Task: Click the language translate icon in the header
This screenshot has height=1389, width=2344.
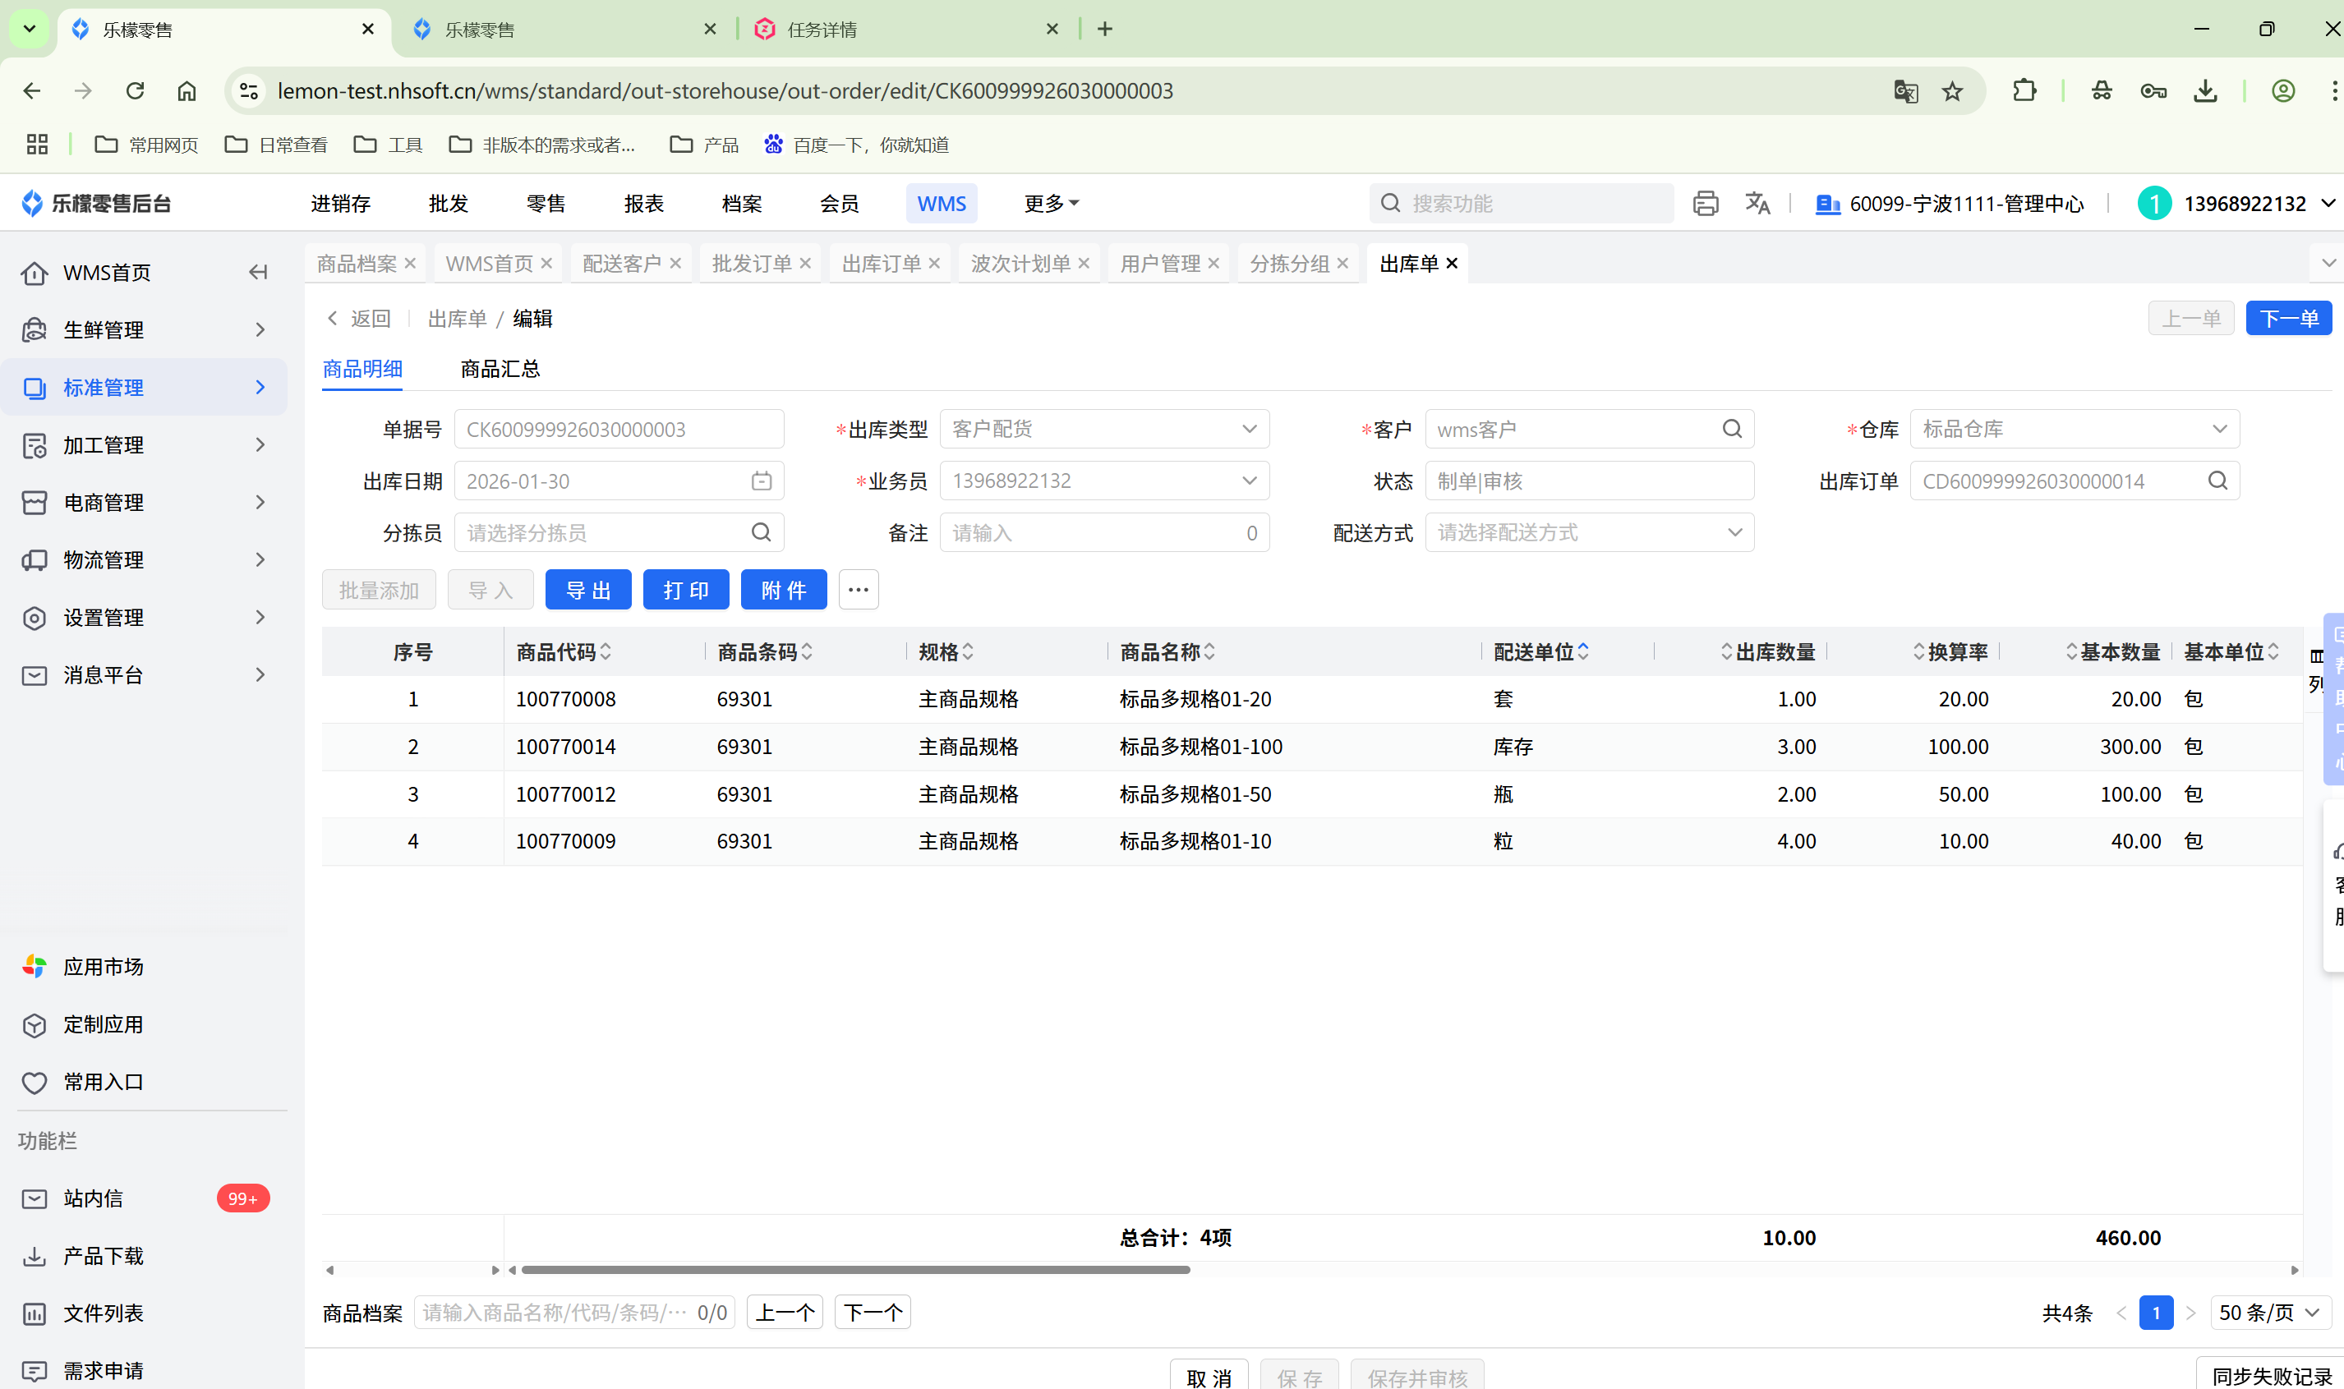Action: 1757,203
